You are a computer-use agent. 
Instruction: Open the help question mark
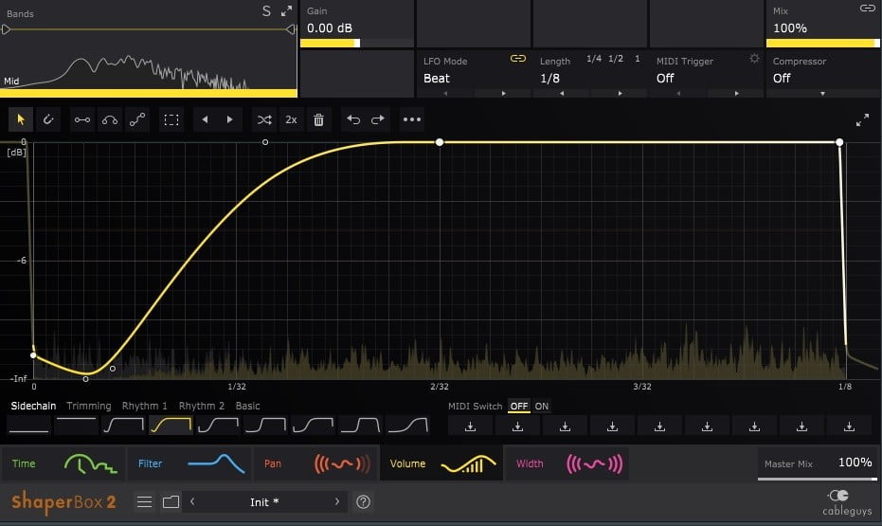pyautogui.click(x=364, y=501)
